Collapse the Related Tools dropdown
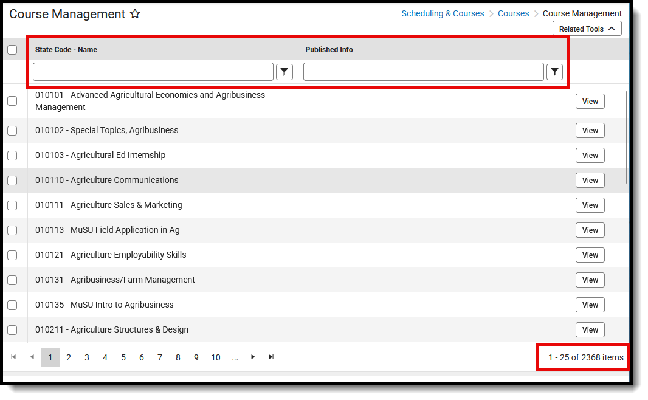The width and height of the screenshot is (648, 400). (x=587, y=29)
